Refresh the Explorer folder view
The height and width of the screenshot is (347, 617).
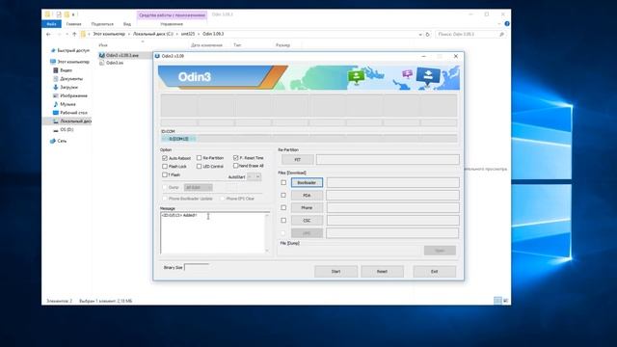tap(428, 35)
